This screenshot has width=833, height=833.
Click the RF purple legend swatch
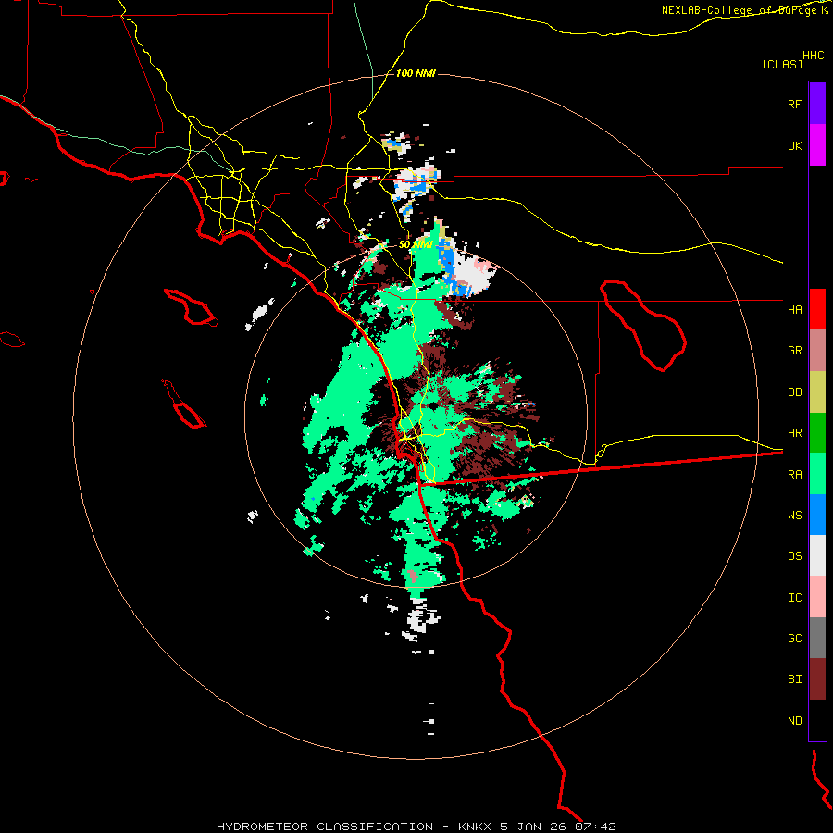coord(817,104)
